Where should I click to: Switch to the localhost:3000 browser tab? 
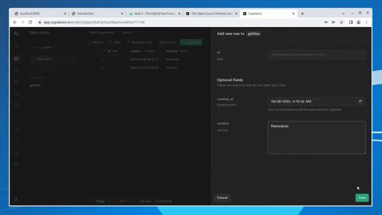pyautogui.click(x=40, y=14)
